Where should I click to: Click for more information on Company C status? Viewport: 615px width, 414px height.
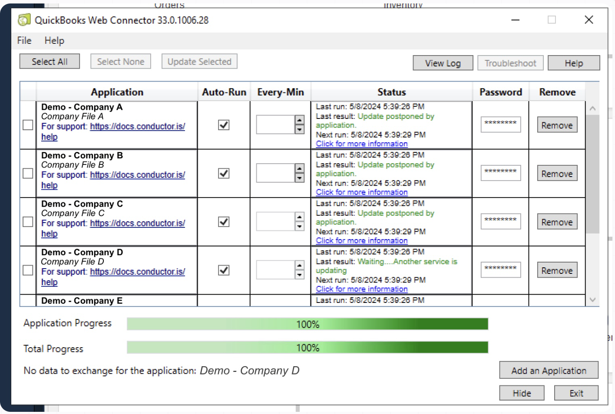(362, 240)
